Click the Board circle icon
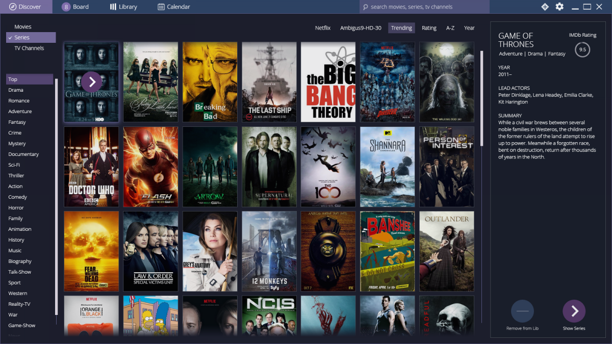Screen dimensions: 612x344 click(66, 7)
